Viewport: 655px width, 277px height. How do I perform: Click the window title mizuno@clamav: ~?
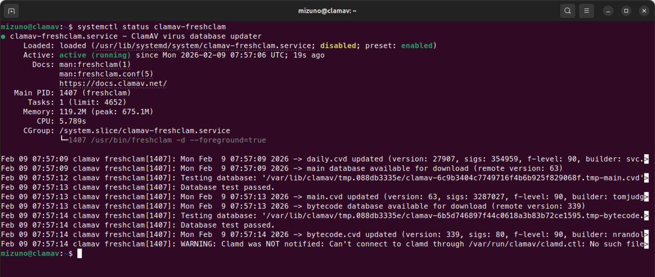327,11
